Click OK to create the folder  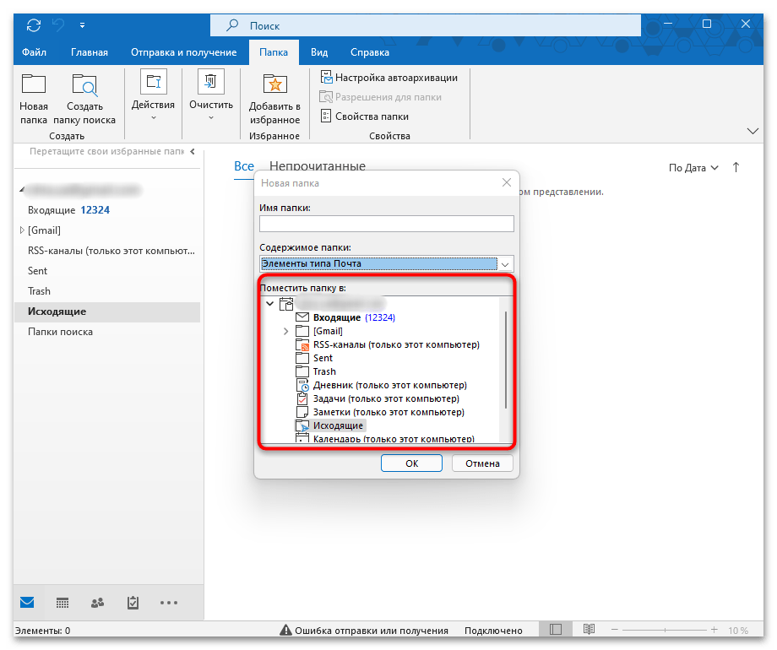[x=411, y=463]
